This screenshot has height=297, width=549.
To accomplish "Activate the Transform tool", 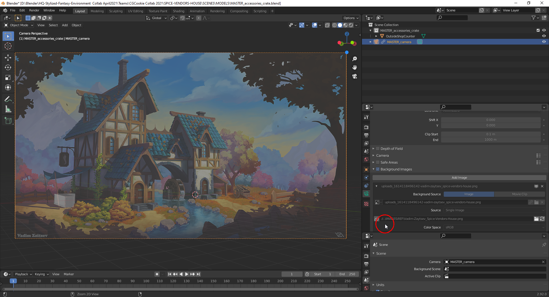I will [8, 88].
